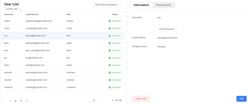Click the Activated status badge for jim
Viewport: 248px width, 104px height.
(115, 58)
